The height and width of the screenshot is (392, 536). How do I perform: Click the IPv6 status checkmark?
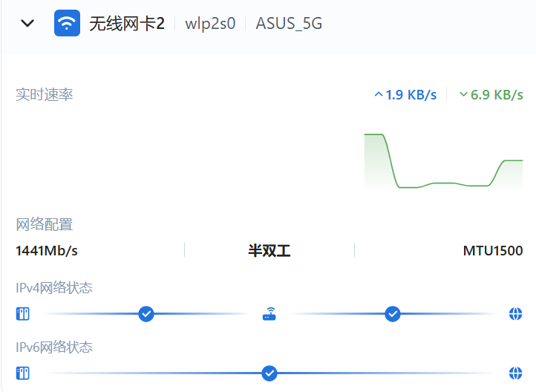point(269,373)
